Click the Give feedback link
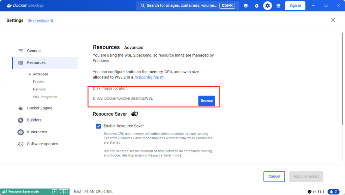 point(38,20)
